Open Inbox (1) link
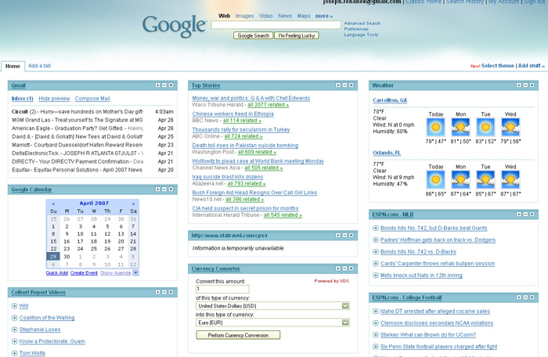The height and width of the screenshot is (357, 548). tap(22, 99)
